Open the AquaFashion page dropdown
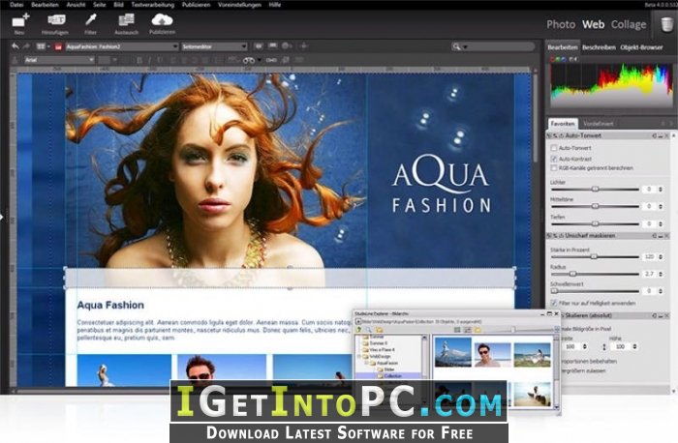678x443 pixels. click(121, 46)
